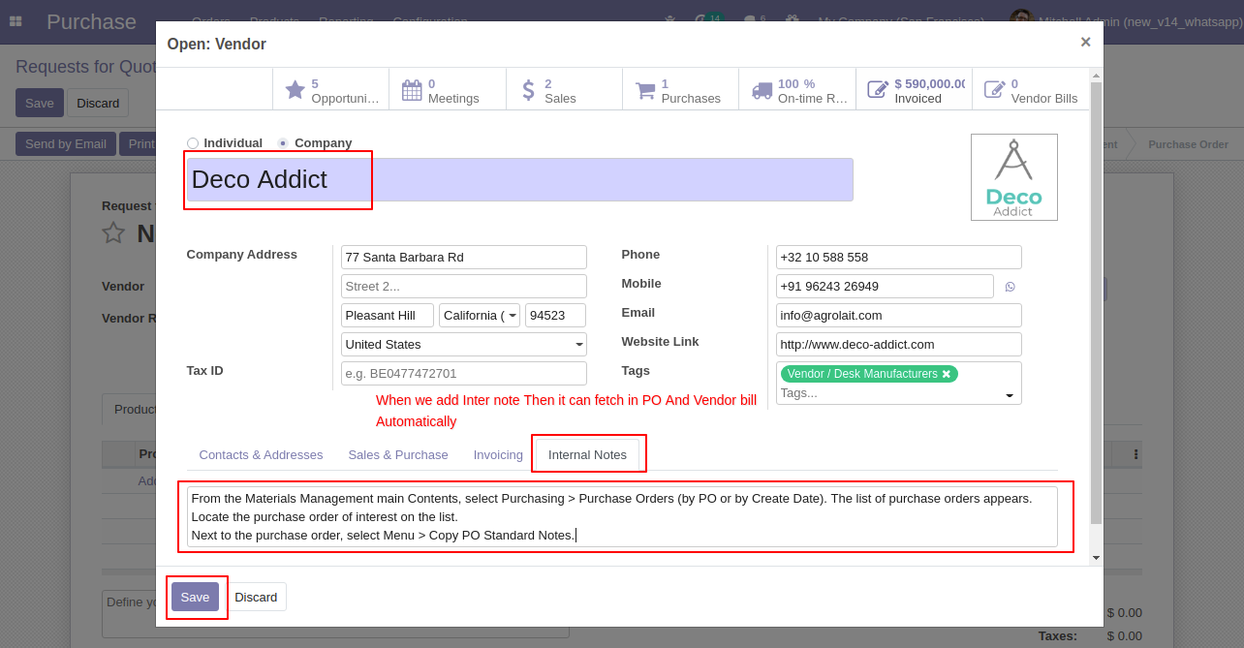Switch to Sales & Purchase tab
This screenshot has height=648, width=1244.
click(x=398, y=455)
